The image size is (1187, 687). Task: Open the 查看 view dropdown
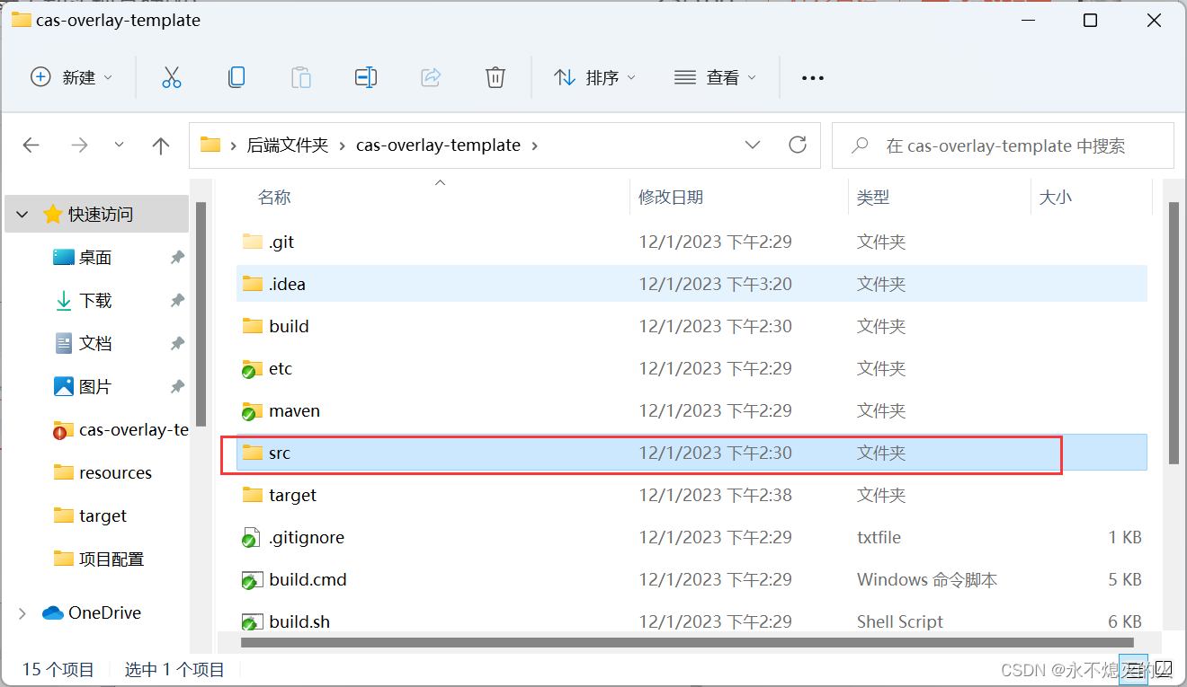point(715,78)
